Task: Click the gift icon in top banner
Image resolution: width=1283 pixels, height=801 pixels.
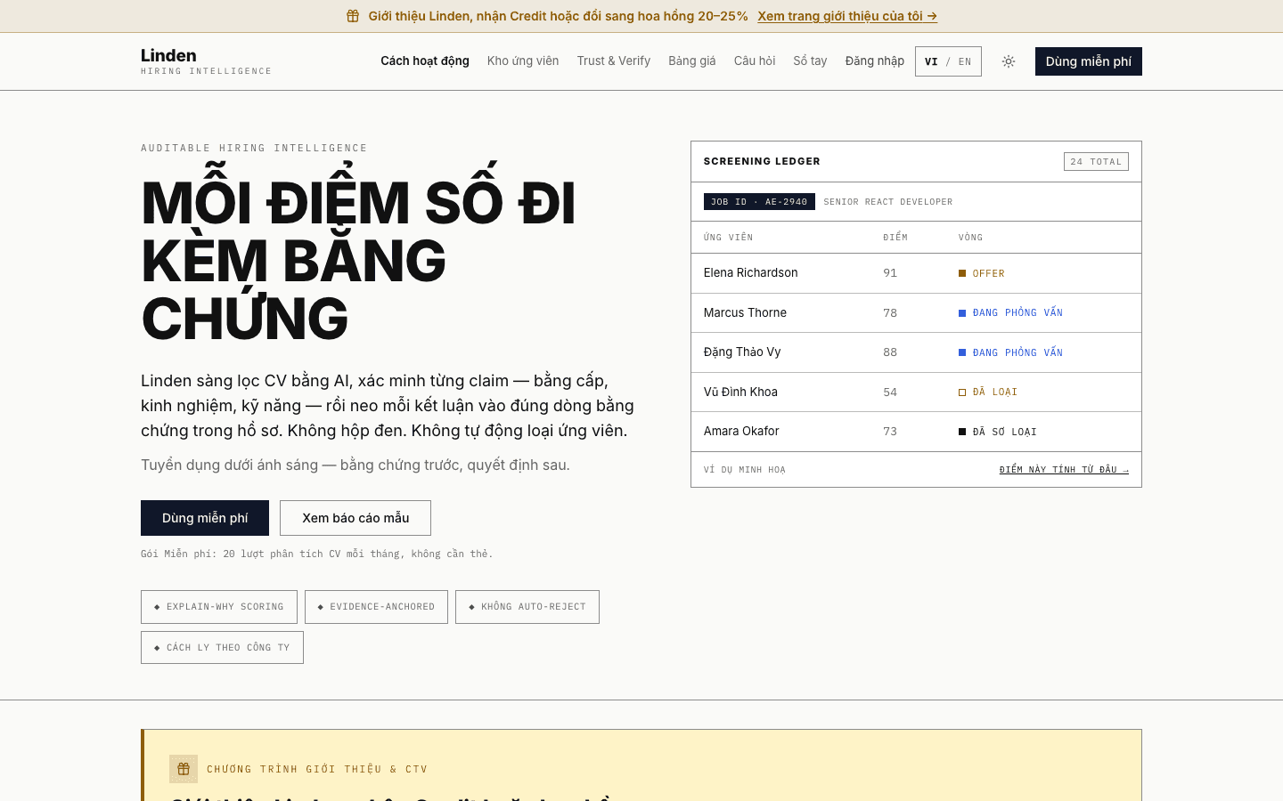Action: point(353,16)
